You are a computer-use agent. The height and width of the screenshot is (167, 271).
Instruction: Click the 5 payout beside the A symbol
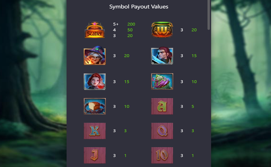[193, 106]
